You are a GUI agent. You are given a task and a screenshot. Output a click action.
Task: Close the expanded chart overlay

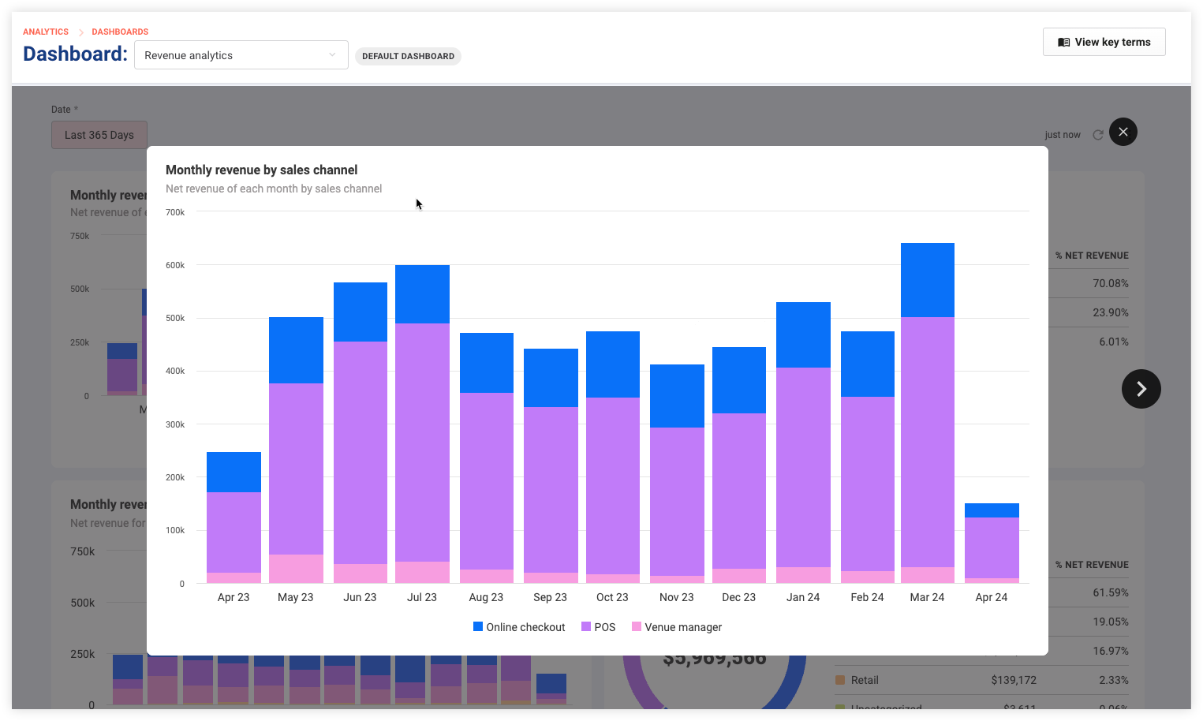pos(1123,132)
